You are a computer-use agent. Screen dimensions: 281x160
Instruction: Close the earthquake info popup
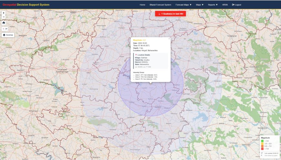tap(169, 39)
